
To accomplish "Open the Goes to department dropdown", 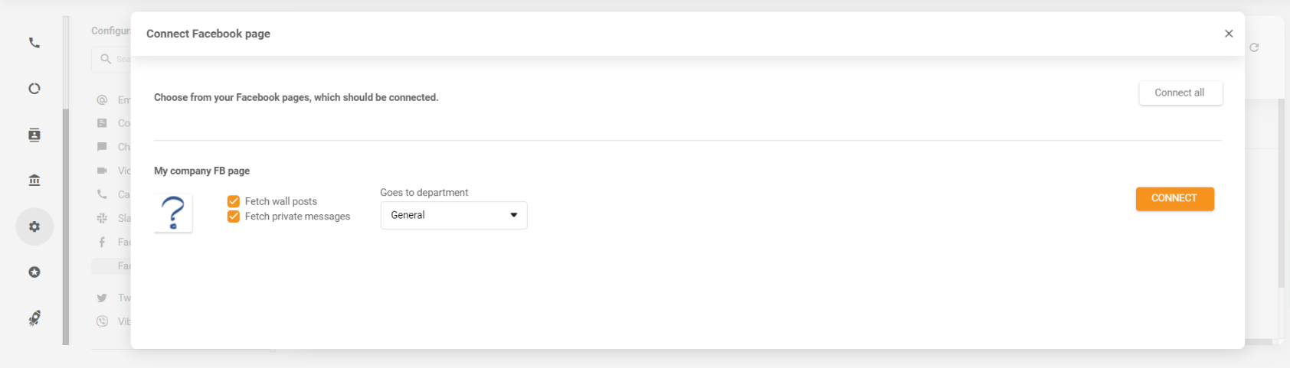I will coord(453,215).
